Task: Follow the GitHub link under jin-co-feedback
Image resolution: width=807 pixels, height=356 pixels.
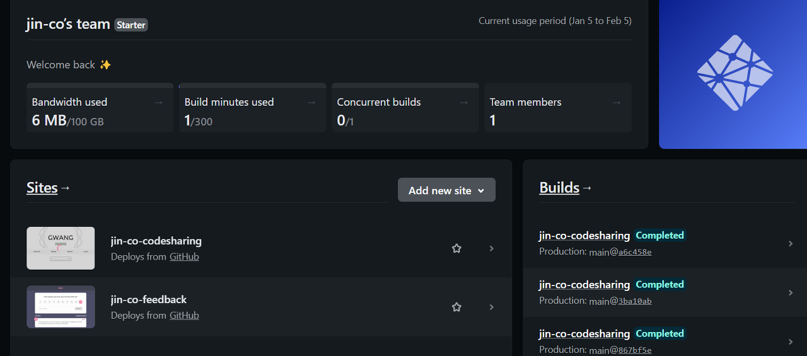Action: [184, 315]
